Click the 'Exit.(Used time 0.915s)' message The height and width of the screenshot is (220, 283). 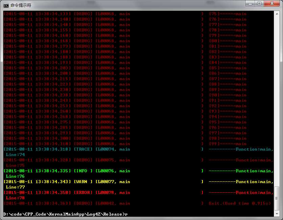tap(240, 203)
